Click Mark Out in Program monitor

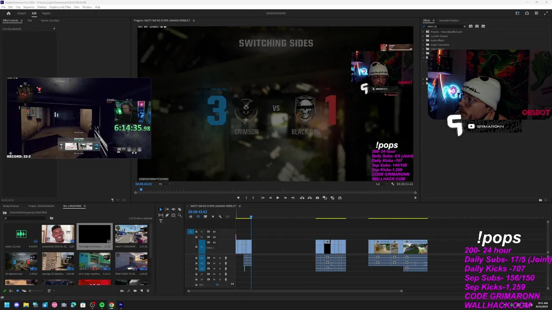[253, 198]
